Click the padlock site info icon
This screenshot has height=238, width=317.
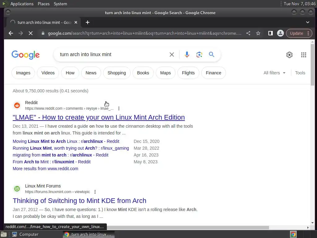tap(43, 33)
